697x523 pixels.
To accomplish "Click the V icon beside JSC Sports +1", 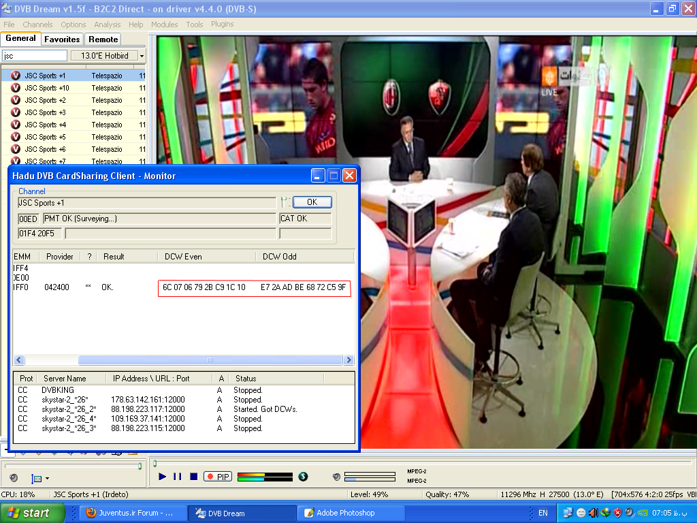I will pos(16,76).
